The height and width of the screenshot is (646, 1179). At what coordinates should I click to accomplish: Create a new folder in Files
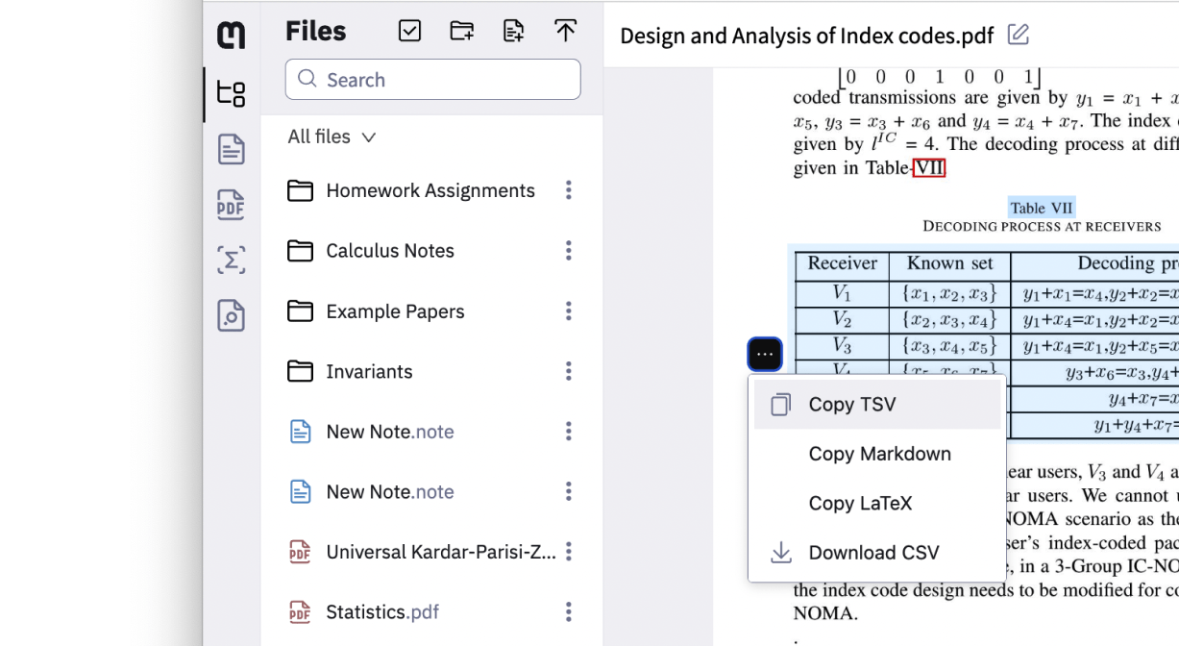pos(461,32)
